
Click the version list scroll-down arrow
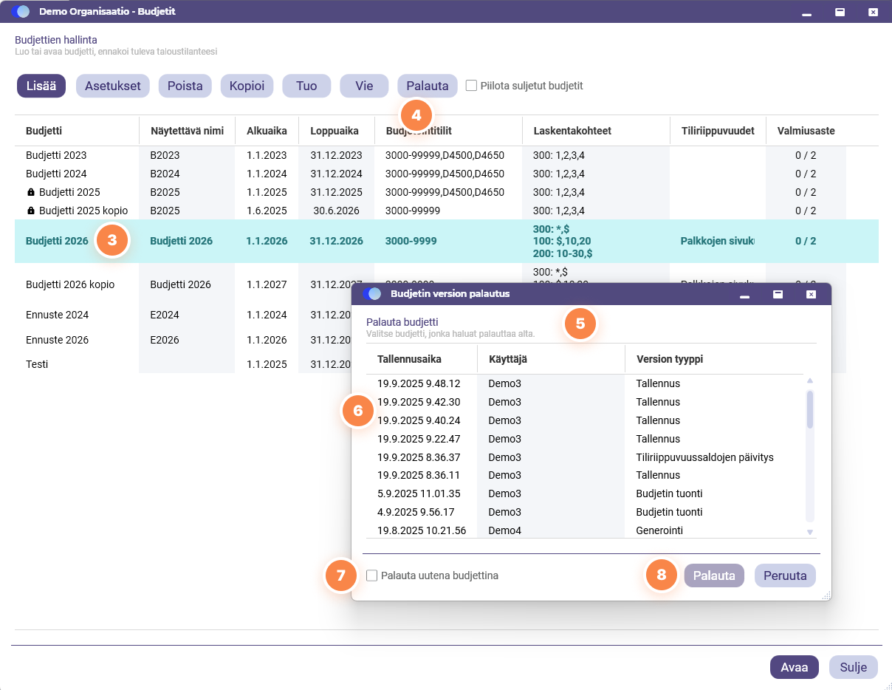pos(809,532)
